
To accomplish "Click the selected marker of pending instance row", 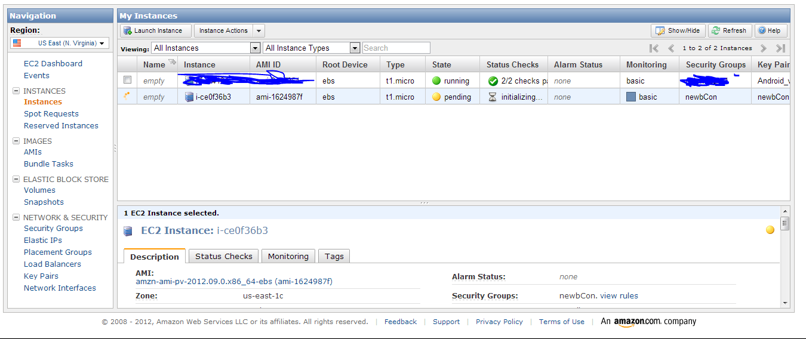I will click(127, 95).
